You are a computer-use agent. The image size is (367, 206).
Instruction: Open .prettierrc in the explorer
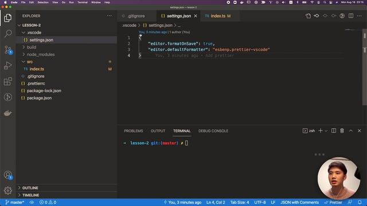[x=67, y=84]
